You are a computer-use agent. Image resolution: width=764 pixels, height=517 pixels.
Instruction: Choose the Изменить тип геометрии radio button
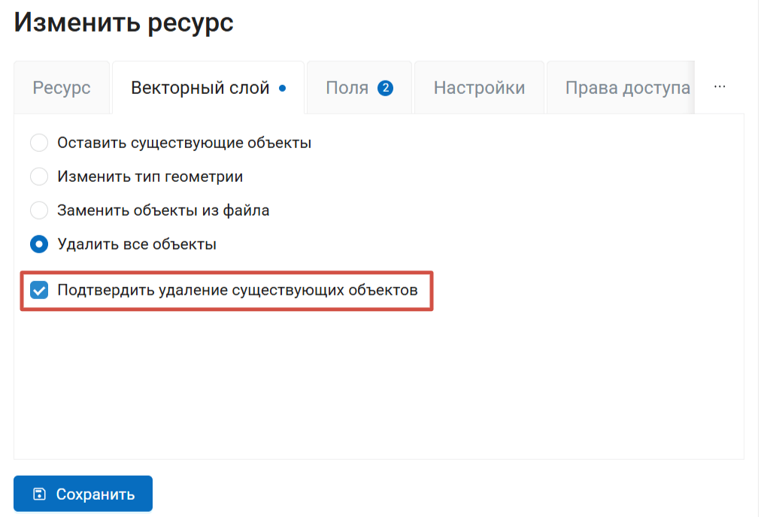click(39, 177)
